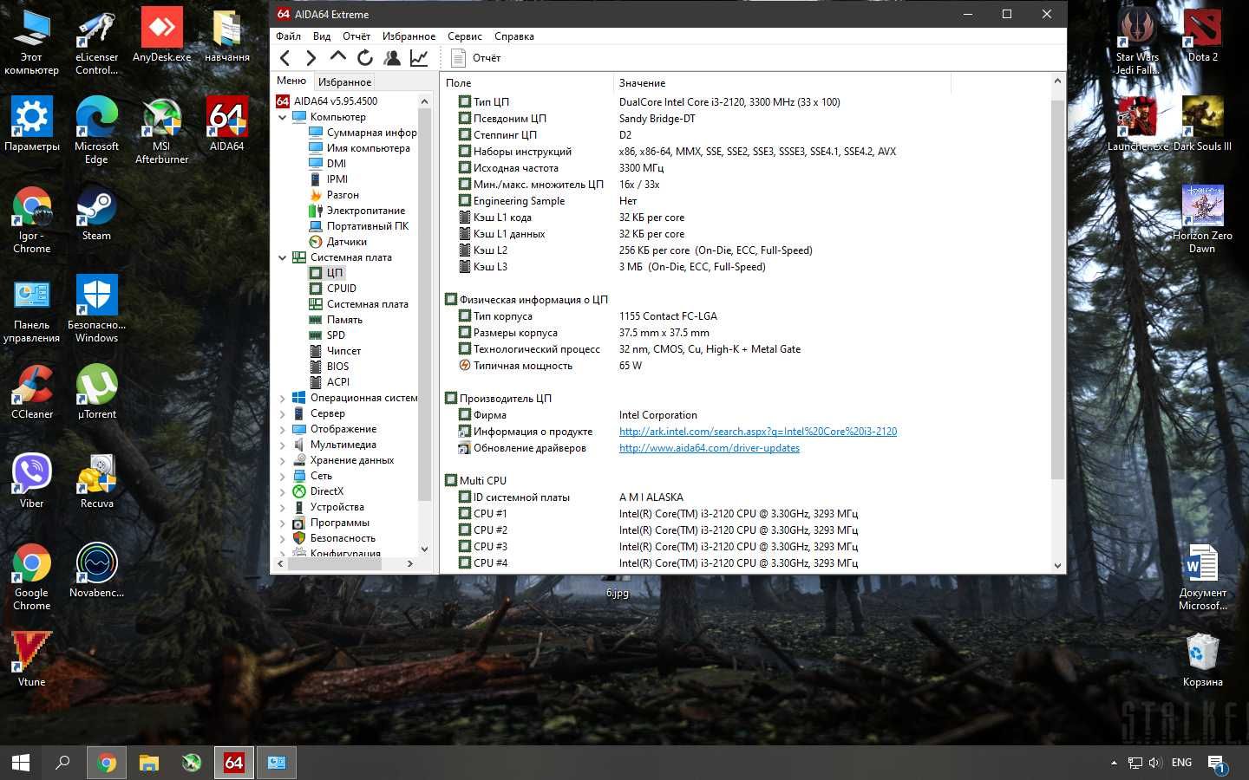Open the MSI Afterburner desktop icon
The height and width of the screenshot is (780, 1249).
tap(161, 130)
